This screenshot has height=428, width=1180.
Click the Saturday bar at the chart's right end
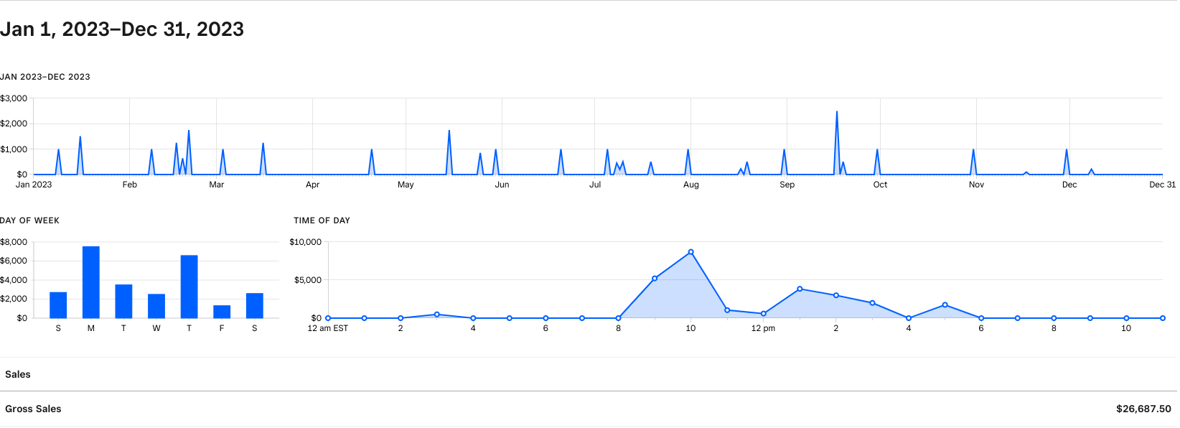pyautogui.click(x=255, y=306)
